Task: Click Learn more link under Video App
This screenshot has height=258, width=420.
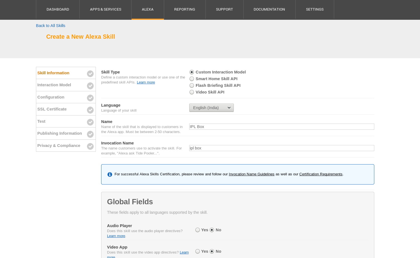Action: pyautogui.click(x=184, y=252)
